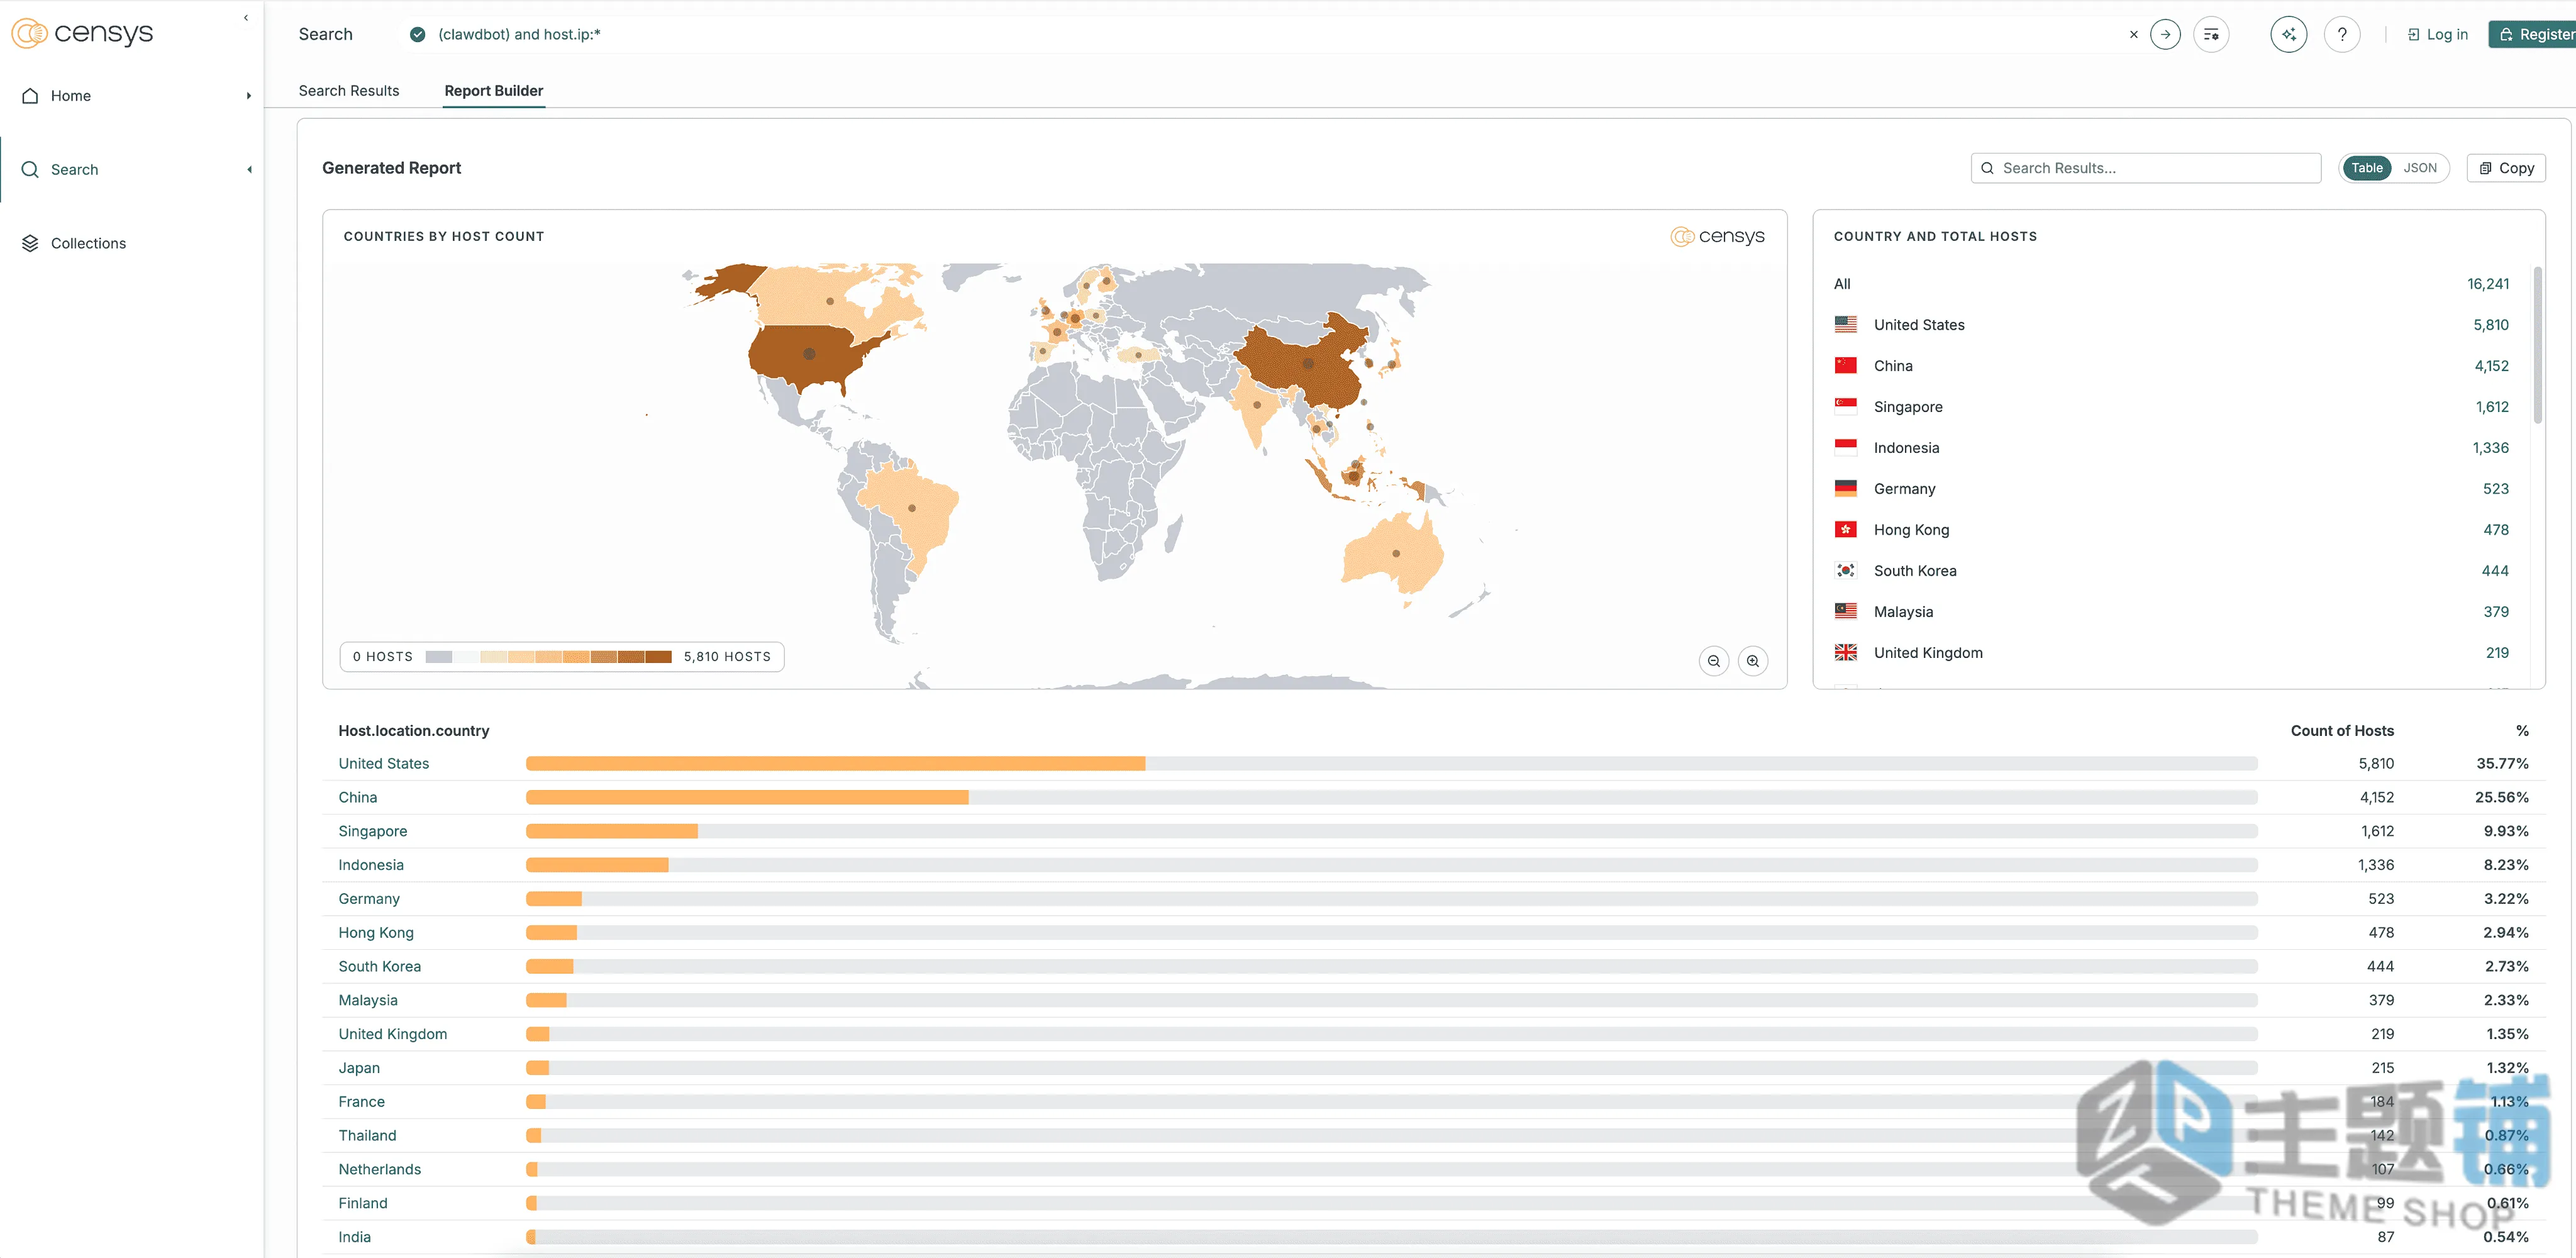Copy the generated report
The image size is (2576, 1258).
click(x=2506, y=168)
